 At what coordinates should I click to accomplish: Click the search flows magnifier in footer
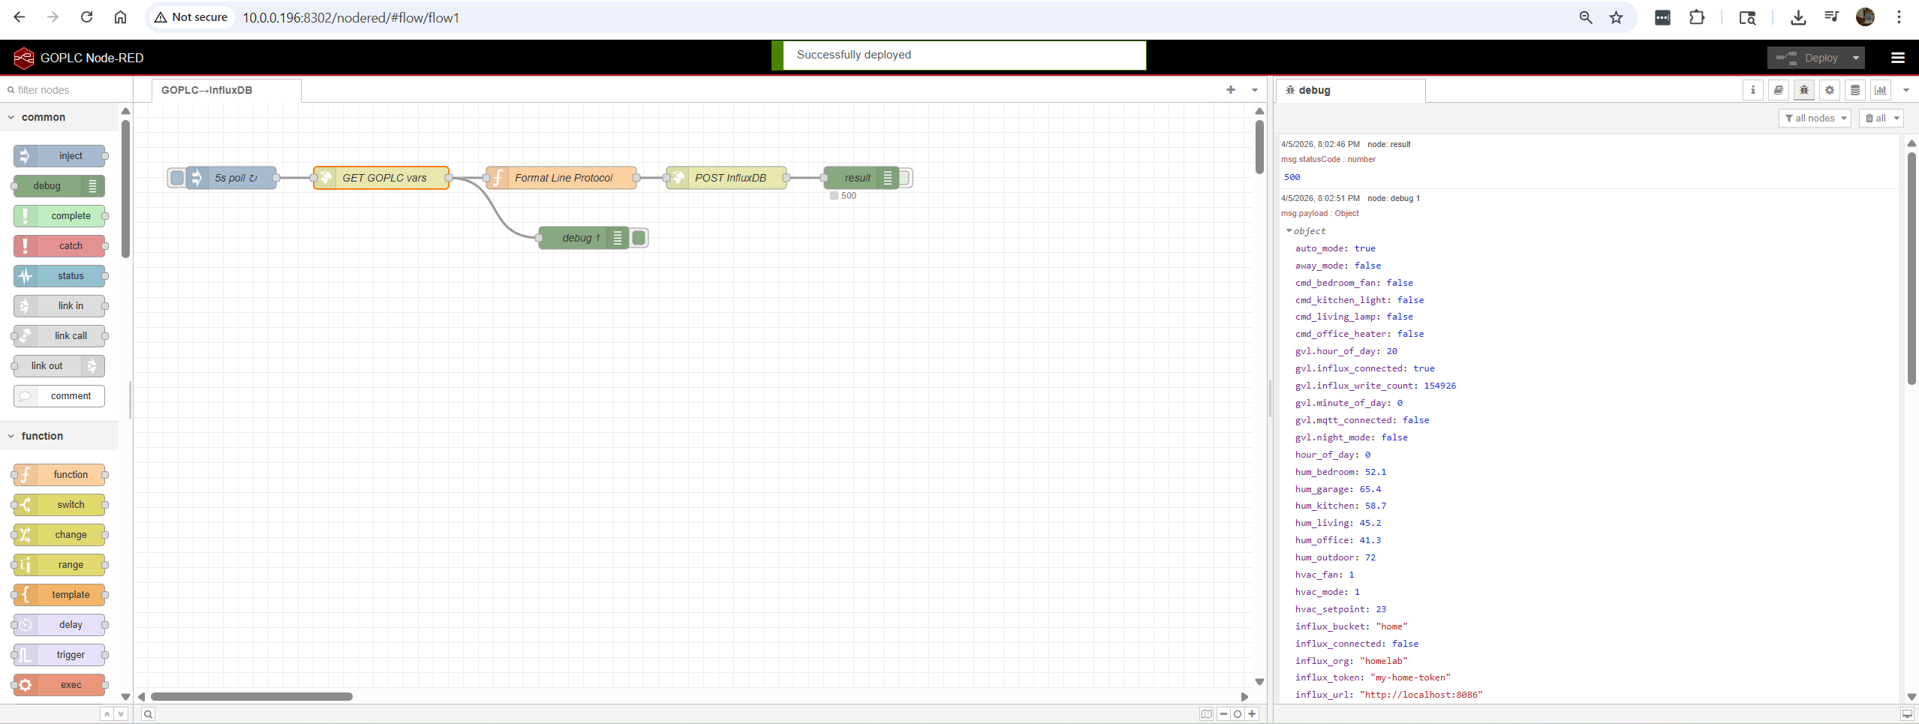click(149, 714)
